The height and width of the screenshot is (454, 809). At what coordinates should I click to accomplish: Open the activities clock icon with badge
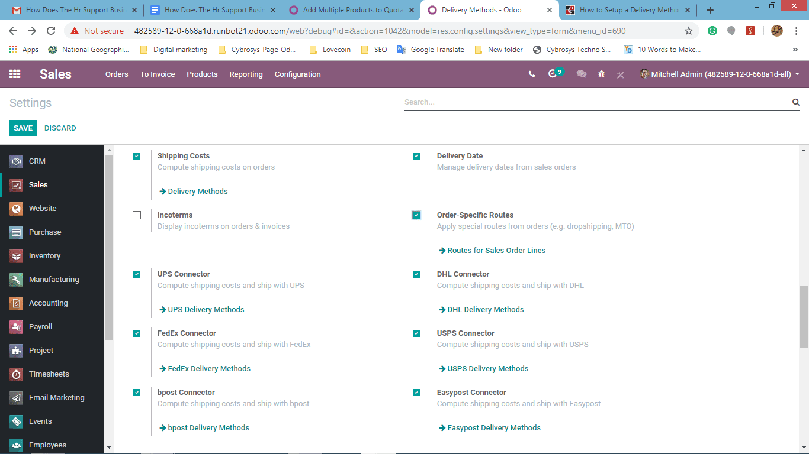pos(555,73)
